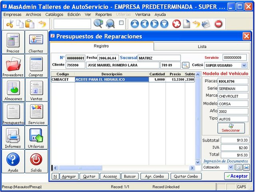Viewport: 255px width, 192px height.
Task: Select the ACEITE PARA EL HIDRAULICO cell
Action: 112,80
